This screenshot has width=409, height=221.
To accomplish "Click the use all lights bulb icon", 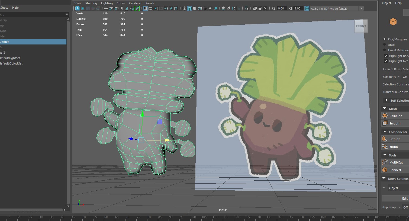I will [210, 8].
